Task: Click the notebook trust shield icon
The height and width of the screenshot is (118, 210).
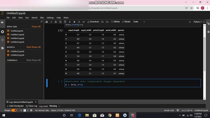Action: (178, 110)
